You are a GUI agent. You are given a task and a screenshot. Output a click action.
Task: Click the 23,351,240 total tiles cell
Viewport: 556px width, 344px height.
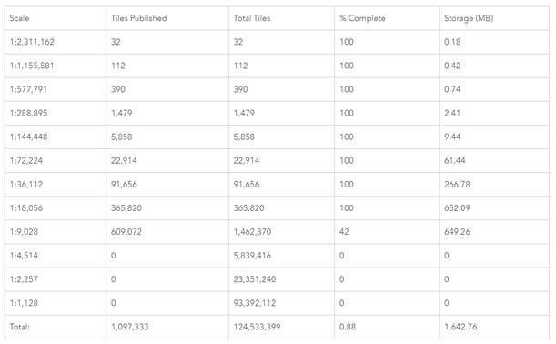click(281, 279)
